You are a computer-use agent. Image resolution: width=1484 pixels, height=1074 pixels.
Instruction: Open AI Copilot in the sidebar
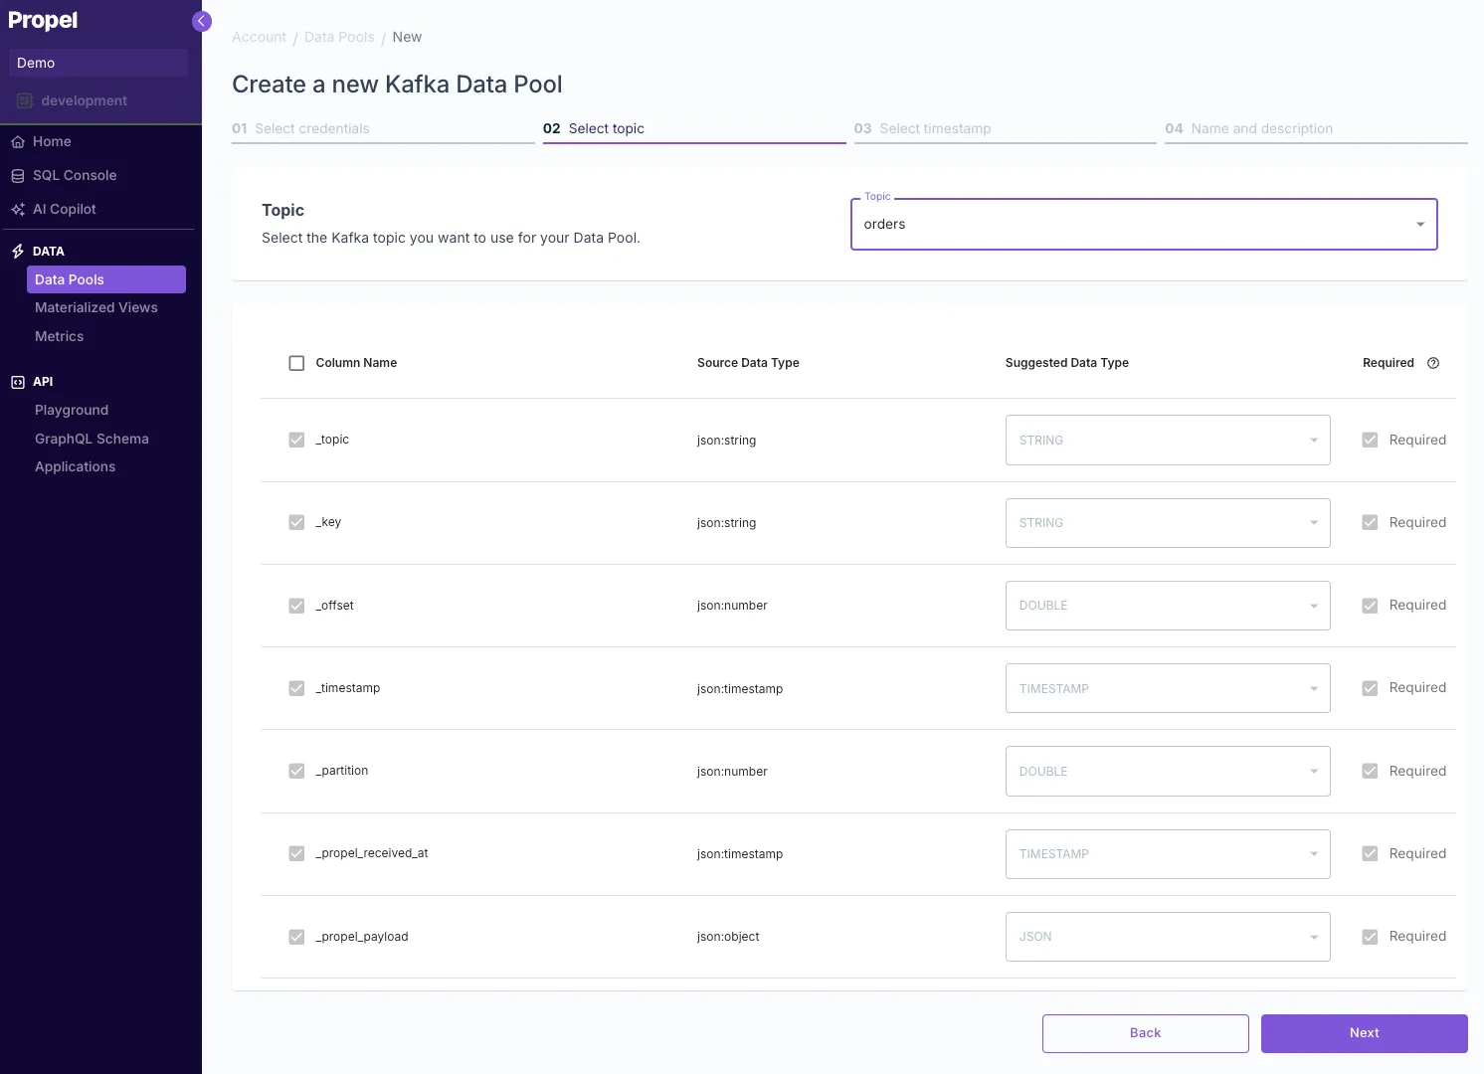pos(65,210)
